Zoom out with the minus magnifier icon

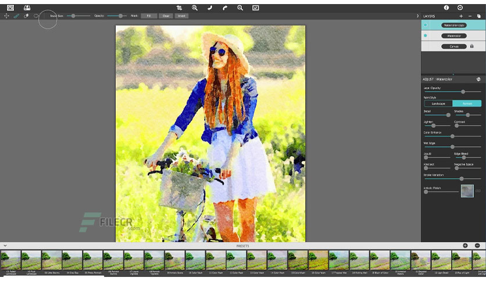[x=240, y=8]
